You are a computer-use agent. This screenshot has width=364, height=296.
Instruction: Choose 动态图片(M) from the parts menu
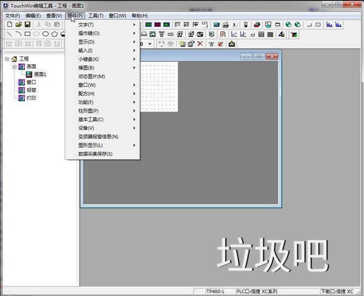click(103, 76)
